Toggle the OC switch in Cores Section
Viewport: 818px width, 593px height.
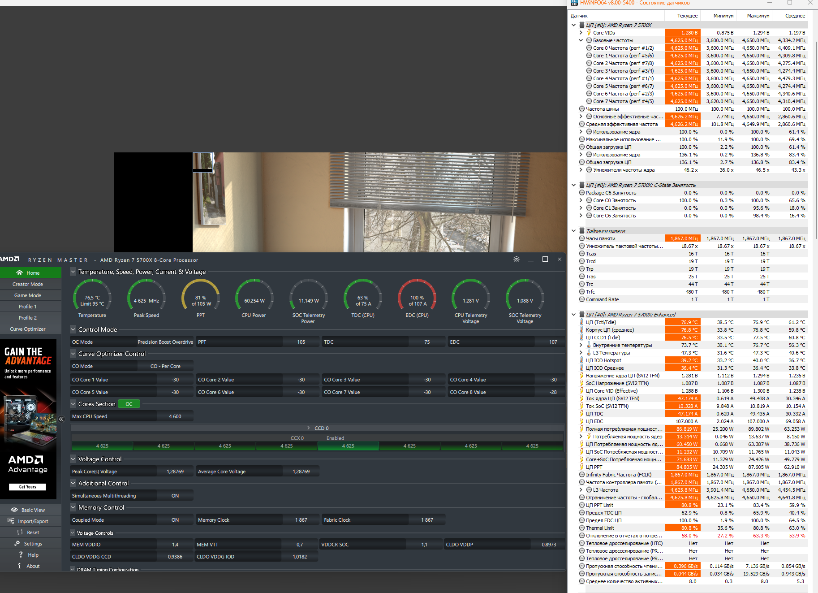[129, 404]
